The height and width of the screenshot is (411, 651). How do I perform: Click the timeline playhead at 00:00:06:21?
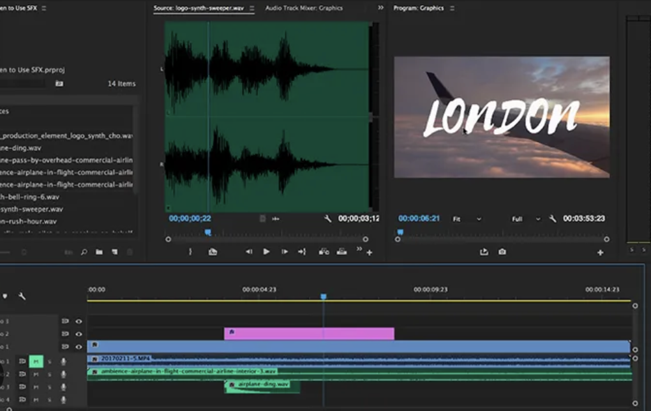click(324, 296)
